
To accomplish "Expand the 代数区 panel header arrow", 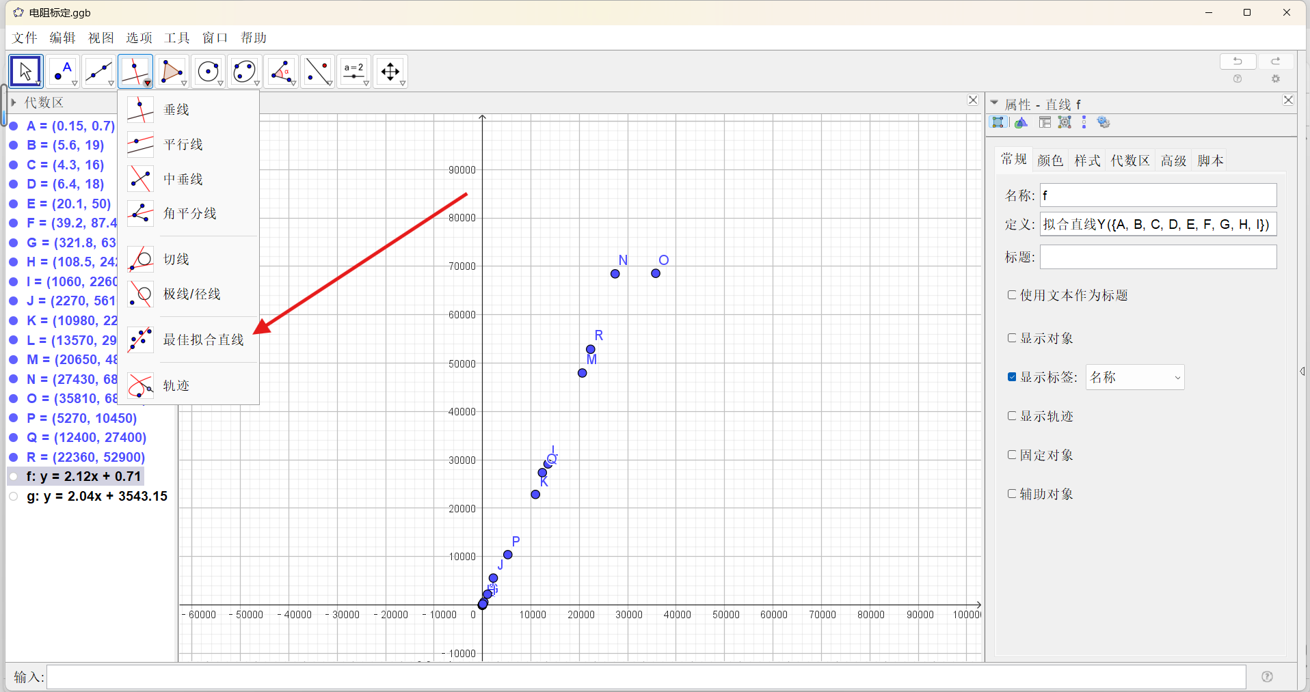I will pos(13,102).
